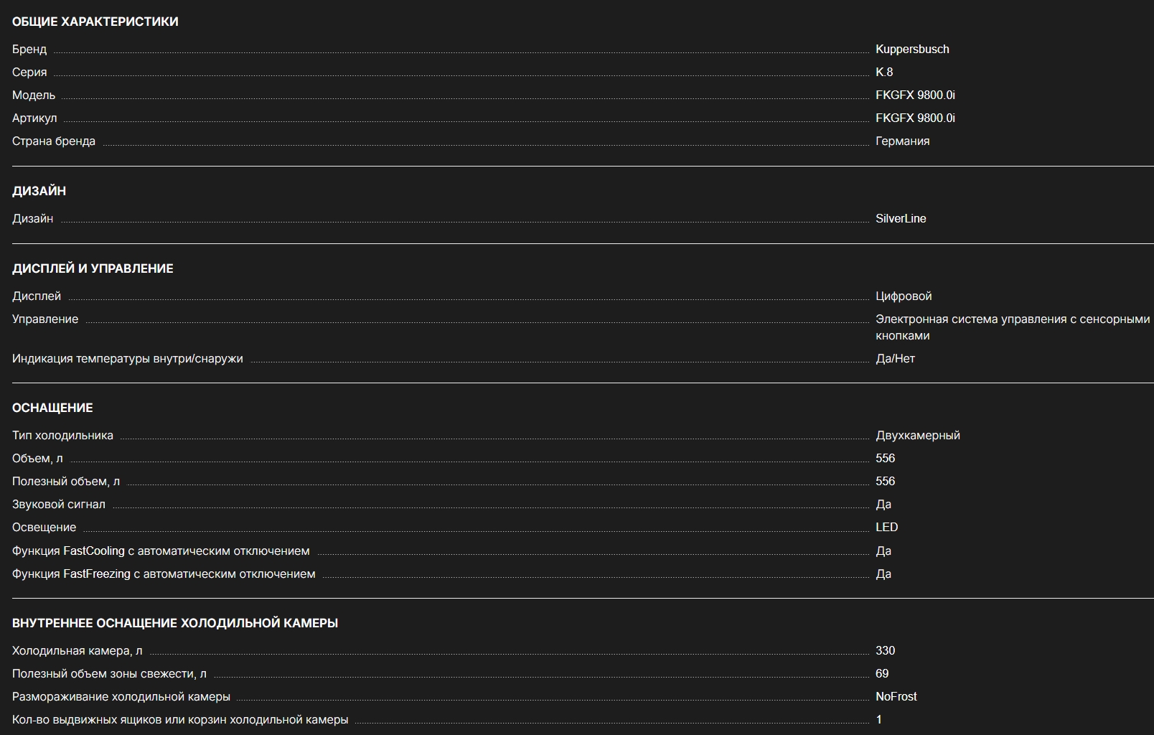Click the Функция FastCooling row label
Image resolution: width=1154 pixels, height=735 pixels.
tap(161, 551)
